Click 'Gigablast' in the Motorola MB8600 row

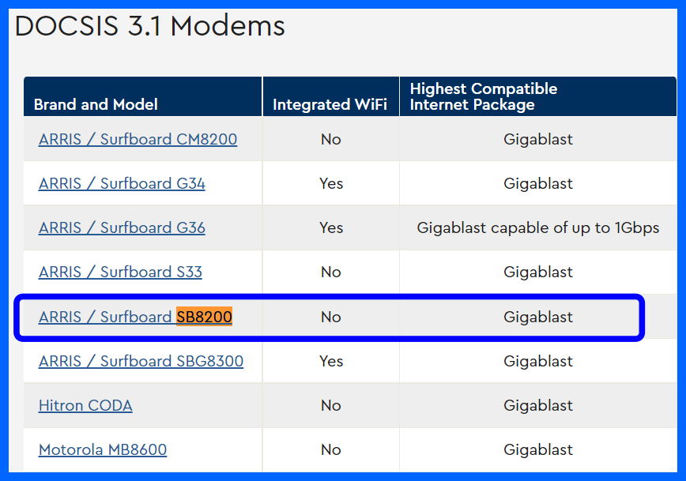(x=538, y=450)
